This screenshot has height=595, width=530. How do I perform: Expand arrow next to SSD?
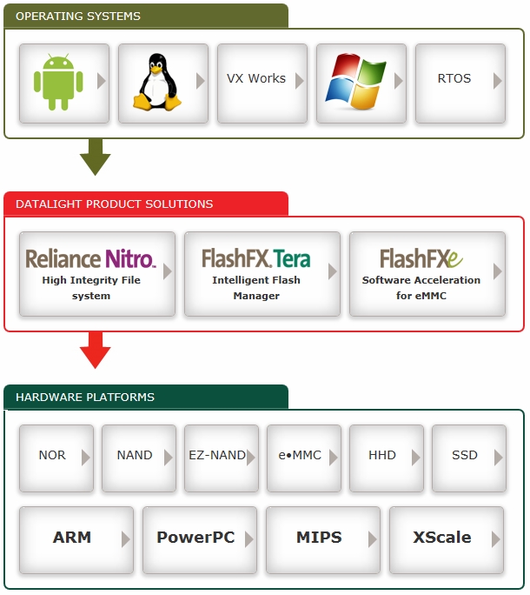coord(499,458)
